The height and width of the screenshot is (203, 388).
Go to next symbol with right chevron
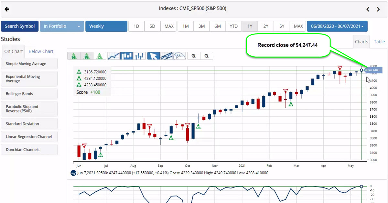(378, 9)
